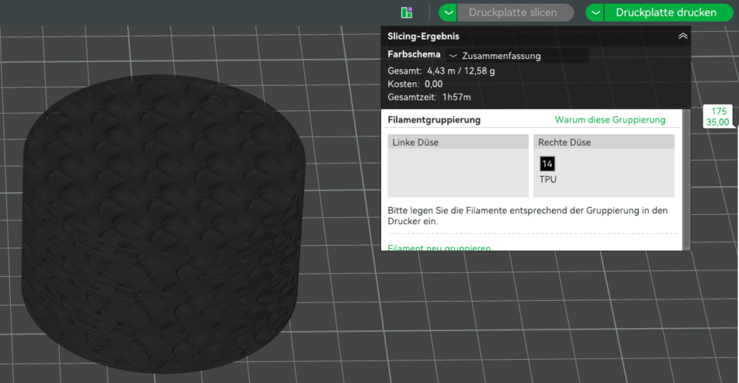Click the empty Linke Düse filament area
This screenshot has width=739, height=383.
click(458, 173)
